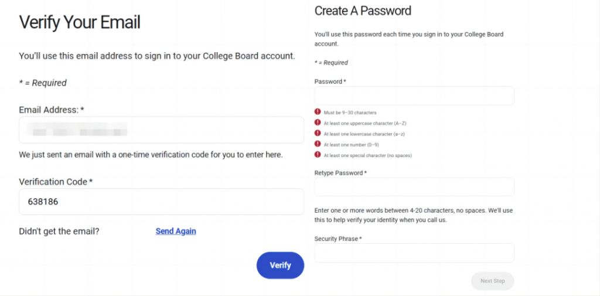This screenshot has width=600, height=296.
Task: Click error icon beside 9–30 characters rule
Action: pyautogui.click(x=318, y=112)
